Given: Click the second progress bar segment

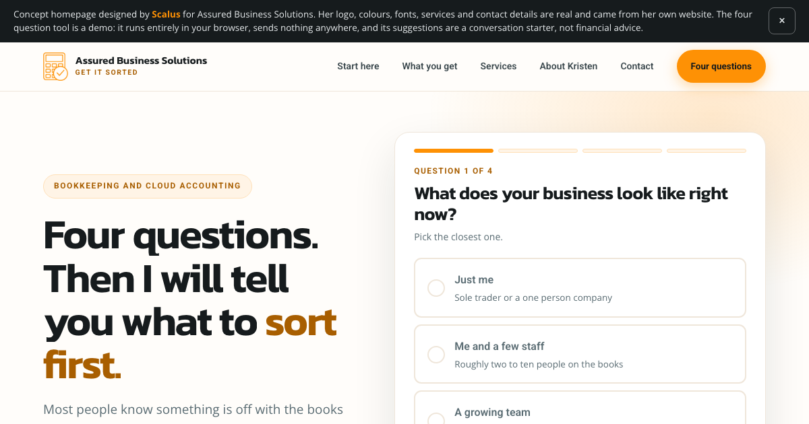Looking at the screenshot, I should click(x=538, y=151).
